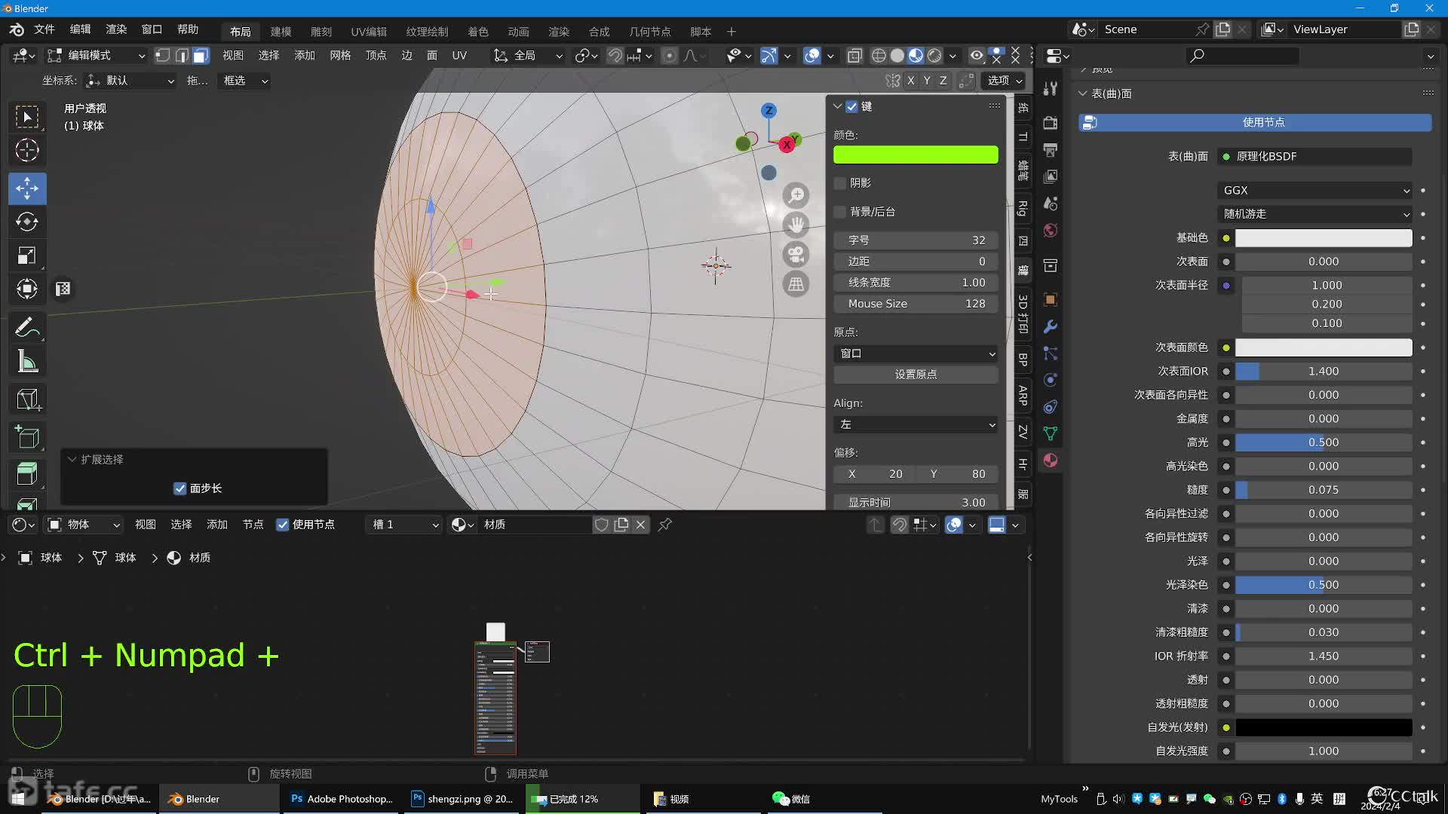Open the 渲染 top menu
1448x814 pixels.
[x=116, y=29]
